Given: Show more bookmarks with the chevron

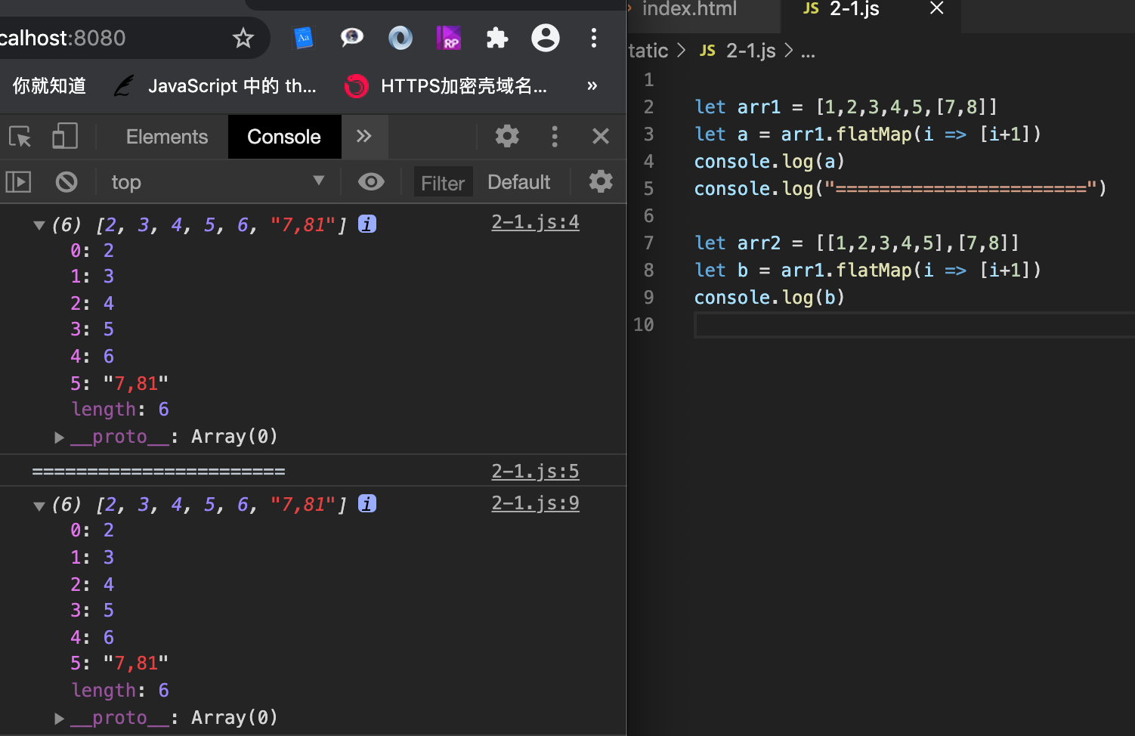Looking at the screenshot, I should click(592, 85).
